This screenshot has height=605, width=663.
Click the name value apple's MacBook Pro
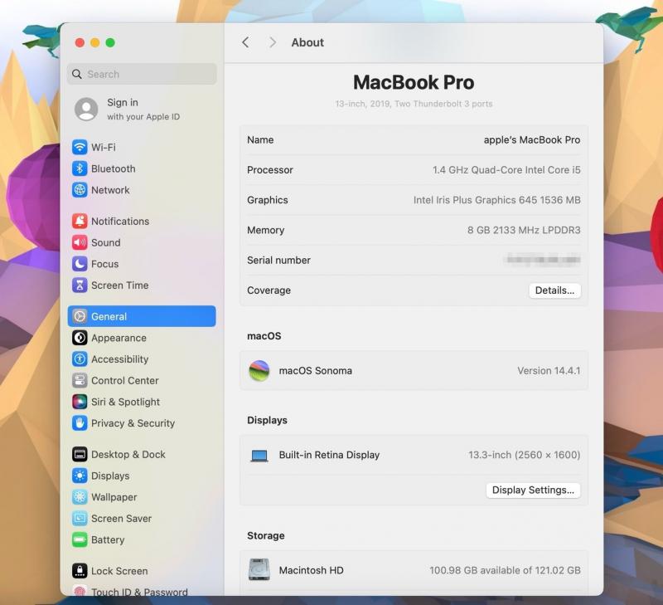click(x=532, y=139)
